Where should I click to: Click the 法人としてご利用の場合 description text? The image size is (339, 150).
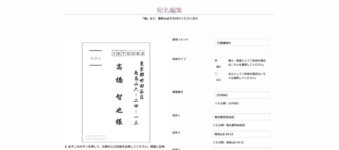pos(247,76)
